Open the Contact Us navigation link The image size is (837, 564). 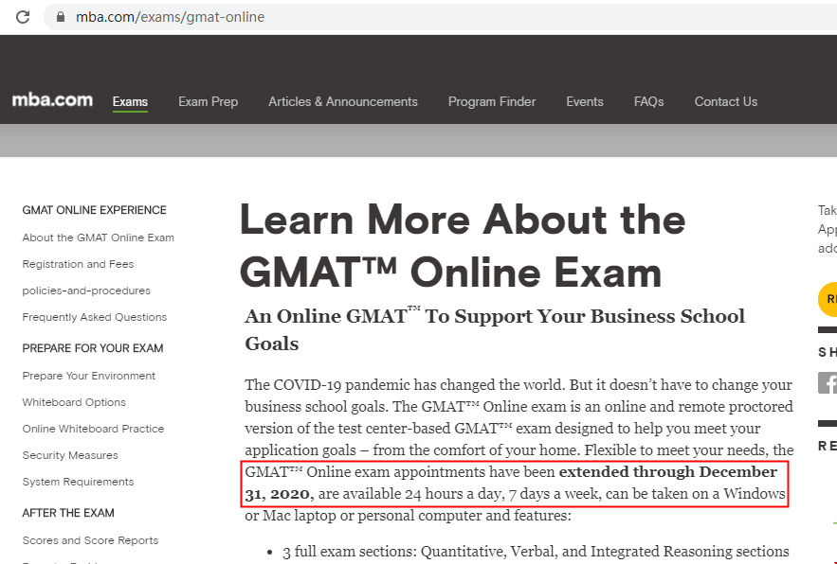(x=726, y=102)
